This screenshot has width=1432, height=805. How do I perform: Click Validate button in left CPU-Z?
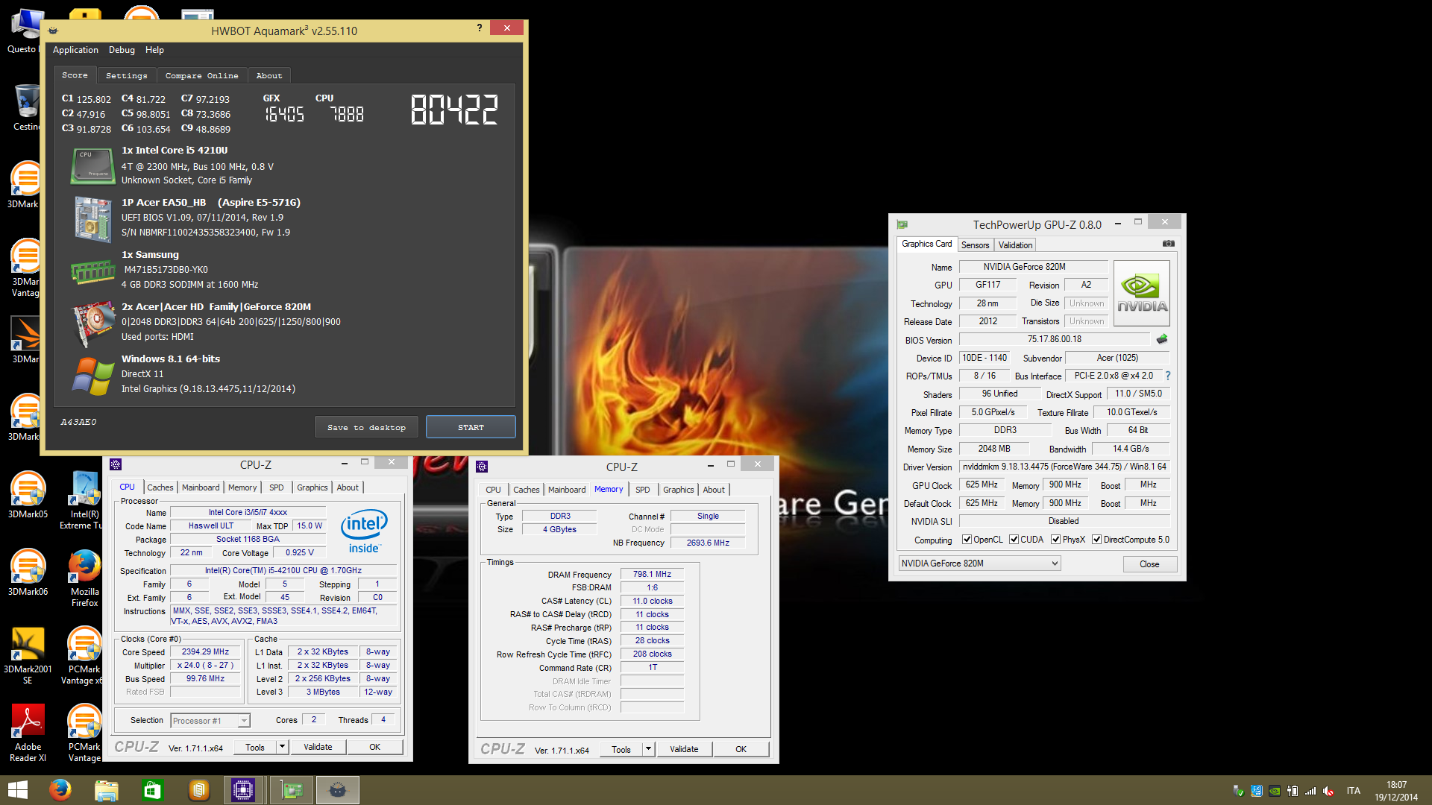318,747
